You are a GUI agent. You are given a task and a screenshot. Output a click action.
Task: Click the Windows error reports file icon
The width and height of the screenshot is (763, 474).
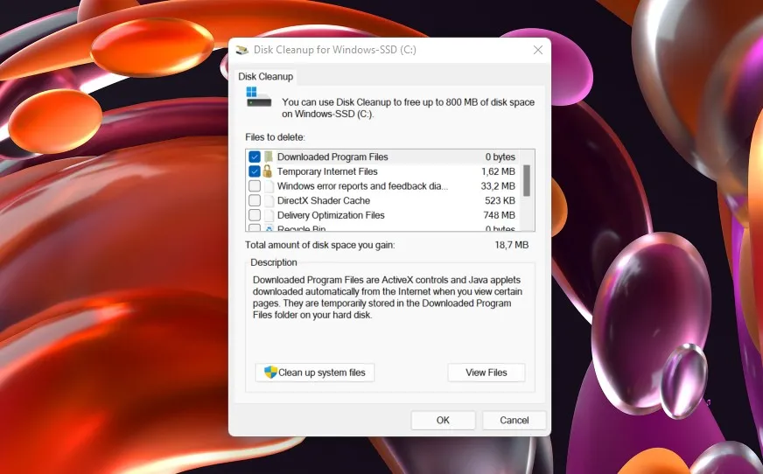[x=269, y=186]
